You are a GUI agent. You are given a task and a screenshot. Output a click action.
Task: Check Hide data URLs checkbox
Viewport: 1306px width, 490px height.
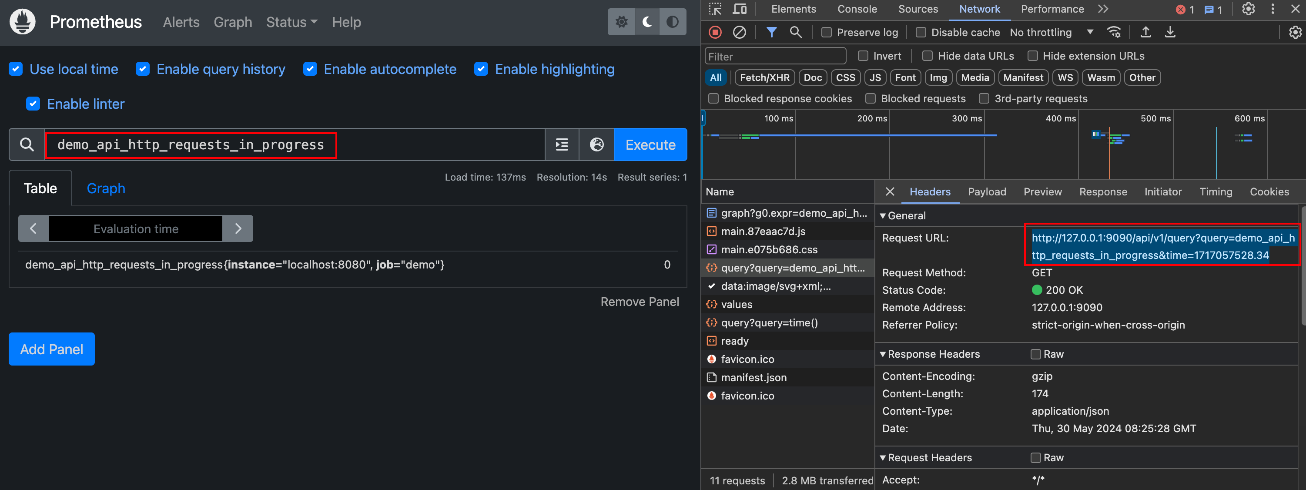[927, 56]
